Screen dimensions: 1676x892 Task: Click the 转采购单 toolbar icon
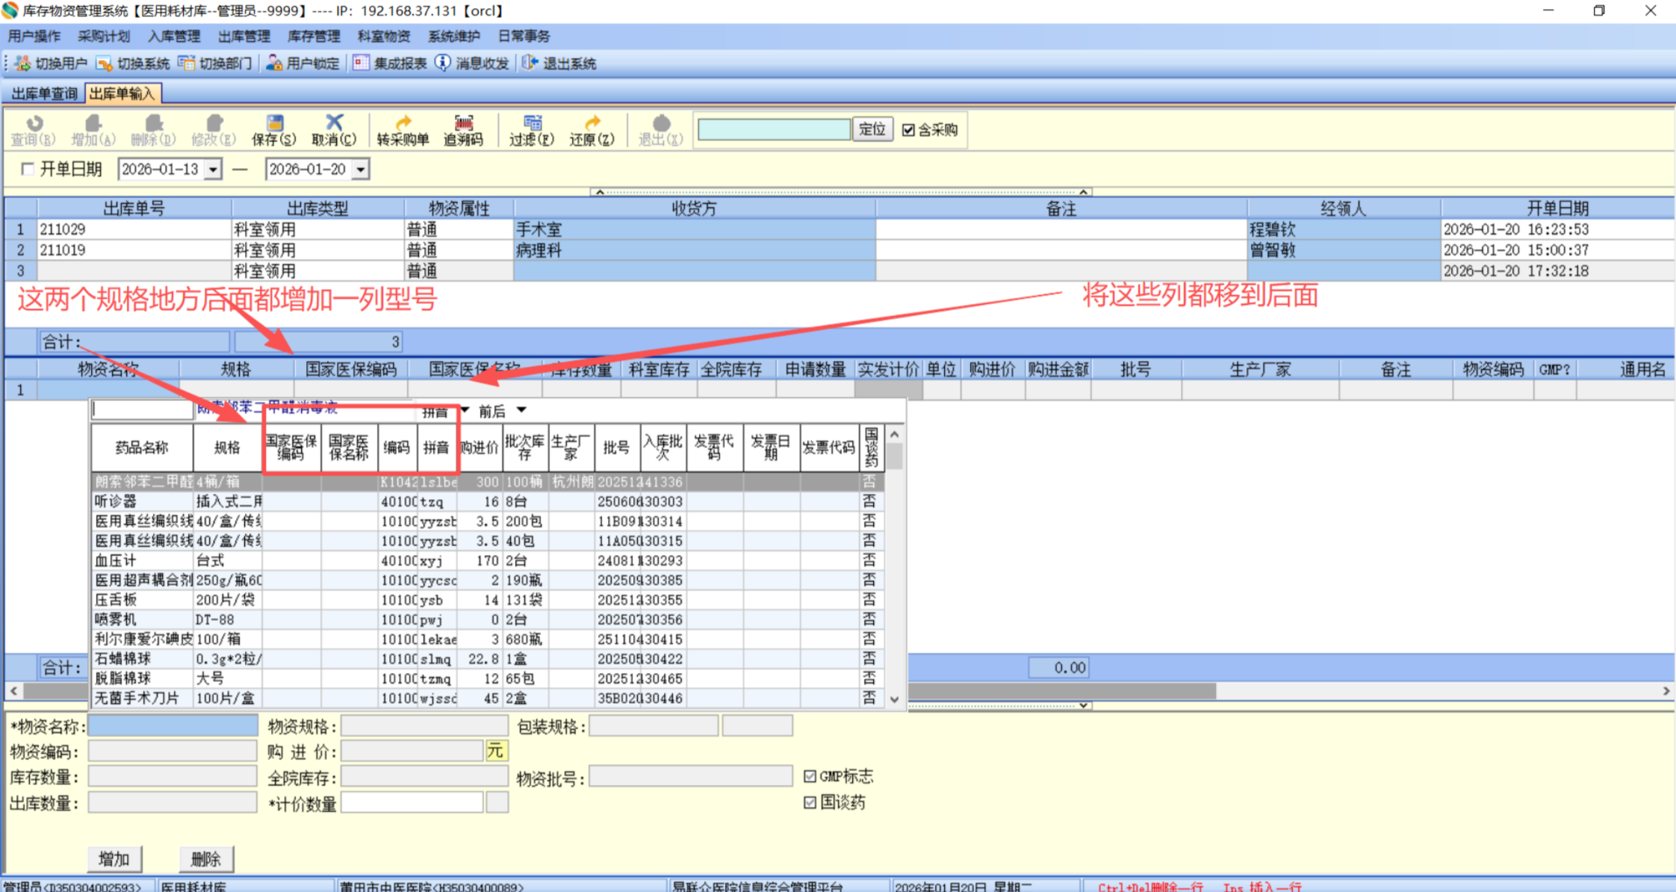[403, 123]
